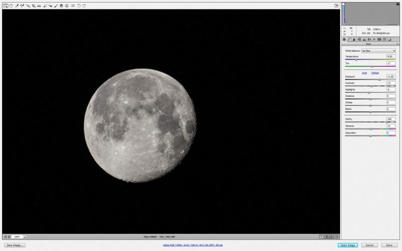402x251 pixels.
Task: Open the Presets tab
Action: (x=384, y=40)
